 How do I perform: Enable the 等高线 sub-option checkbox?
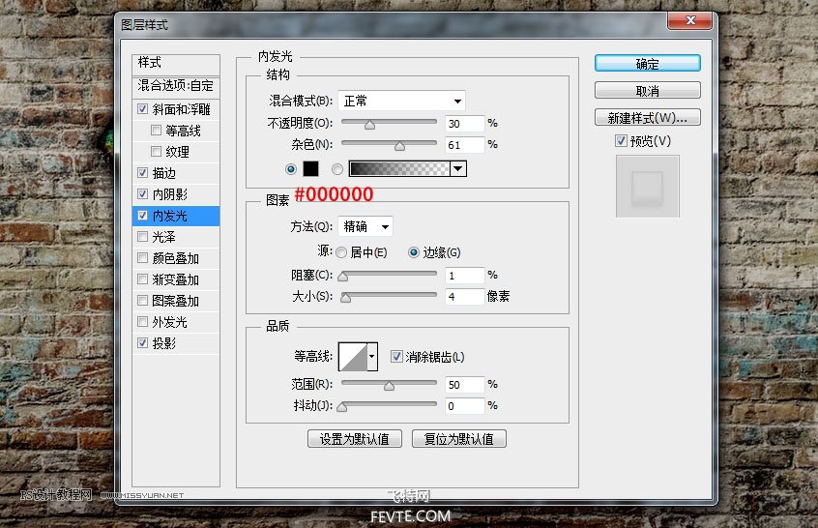point(156,130)
